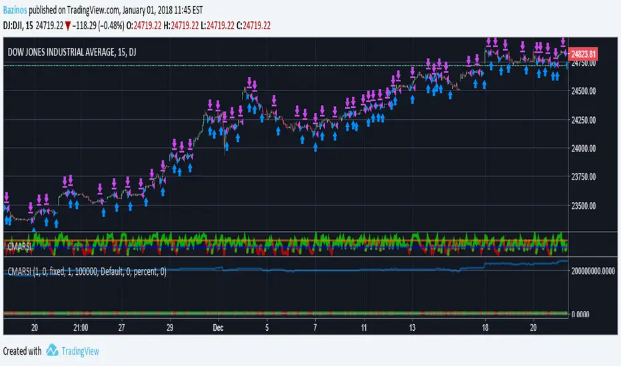Click the 13 date axis label
Viewport: 621px width, 366px height.
point(412,327)
